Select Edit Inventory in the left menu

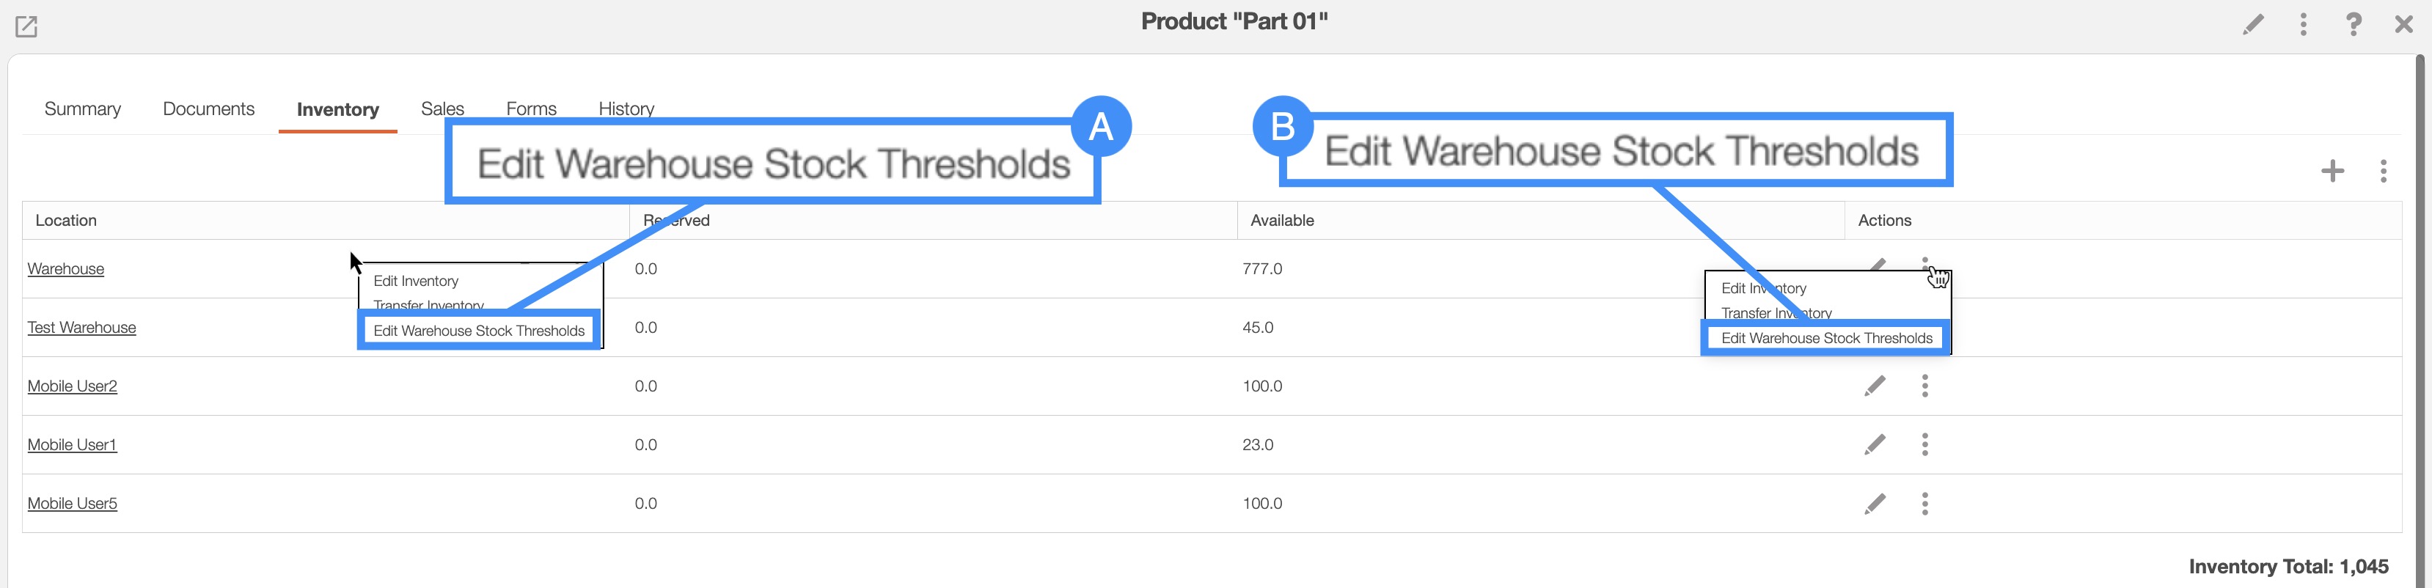(x=417, y=282)
